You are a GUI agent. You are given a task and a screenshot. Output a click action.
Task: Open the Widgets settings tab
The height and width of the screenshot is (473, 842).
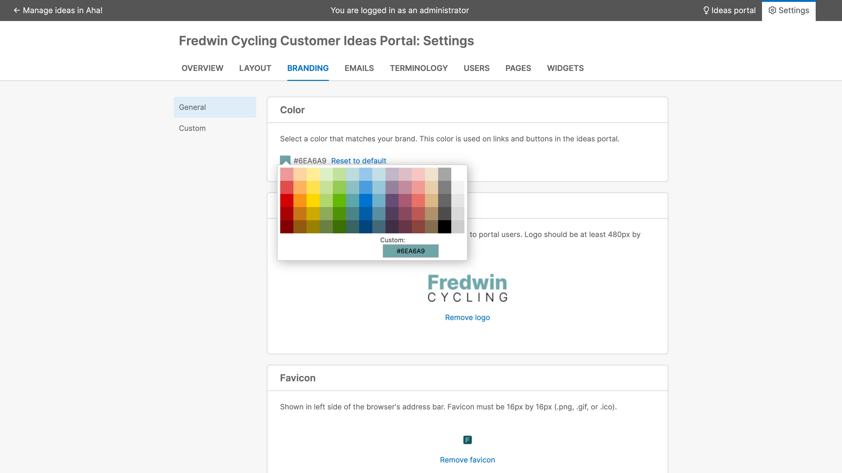[x=565, y=68]
